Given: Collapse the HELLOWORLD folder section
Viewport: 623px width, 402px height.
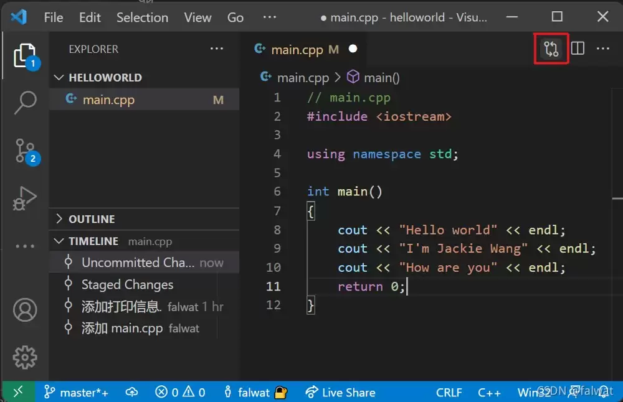Looking at the screenshot, I should click(144, 77).
